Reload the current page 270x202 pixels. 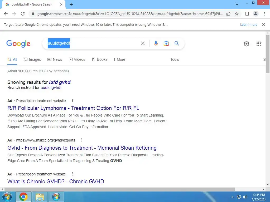tap(23, 14)
